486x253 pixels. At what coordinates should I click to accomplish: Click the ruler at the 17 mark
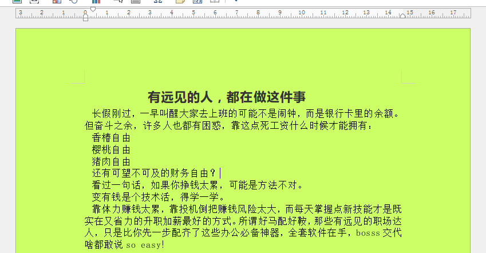(453, 13)
